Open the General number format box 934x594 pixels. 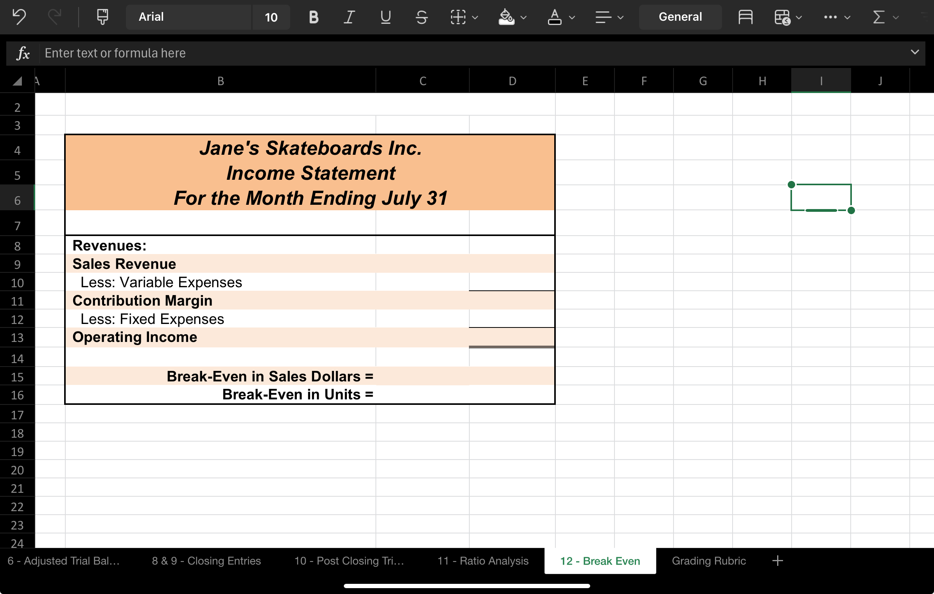coord(680,17)
